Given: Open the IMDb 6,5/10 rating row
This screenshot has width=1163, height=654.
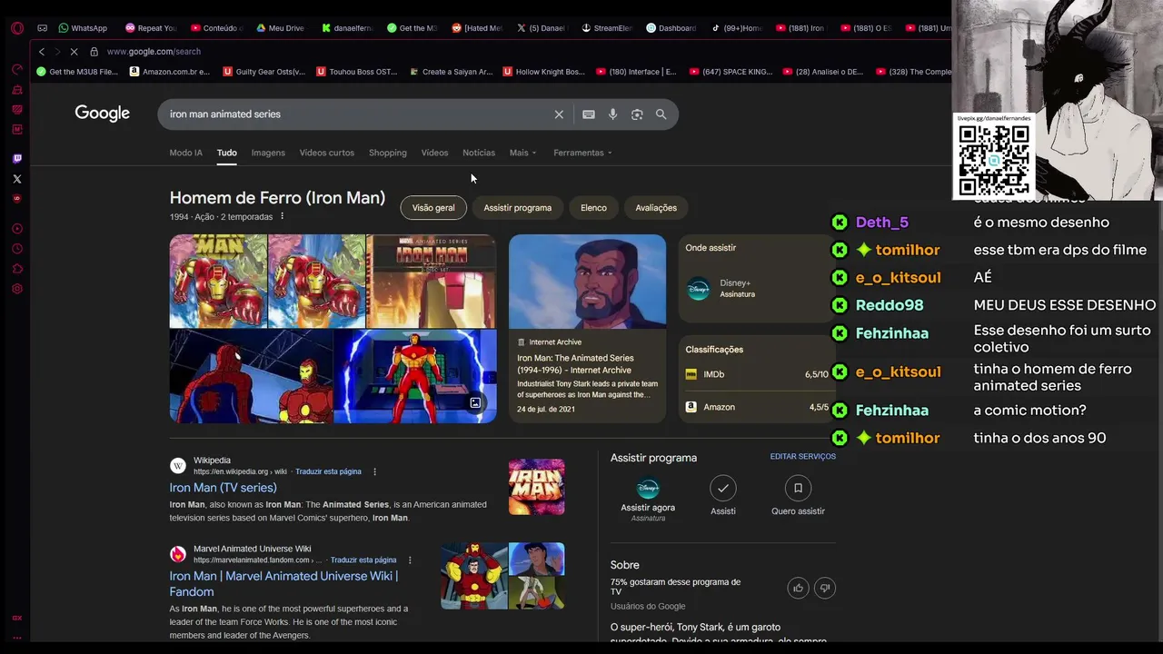Looking at the screenshot, I should 756,374.
